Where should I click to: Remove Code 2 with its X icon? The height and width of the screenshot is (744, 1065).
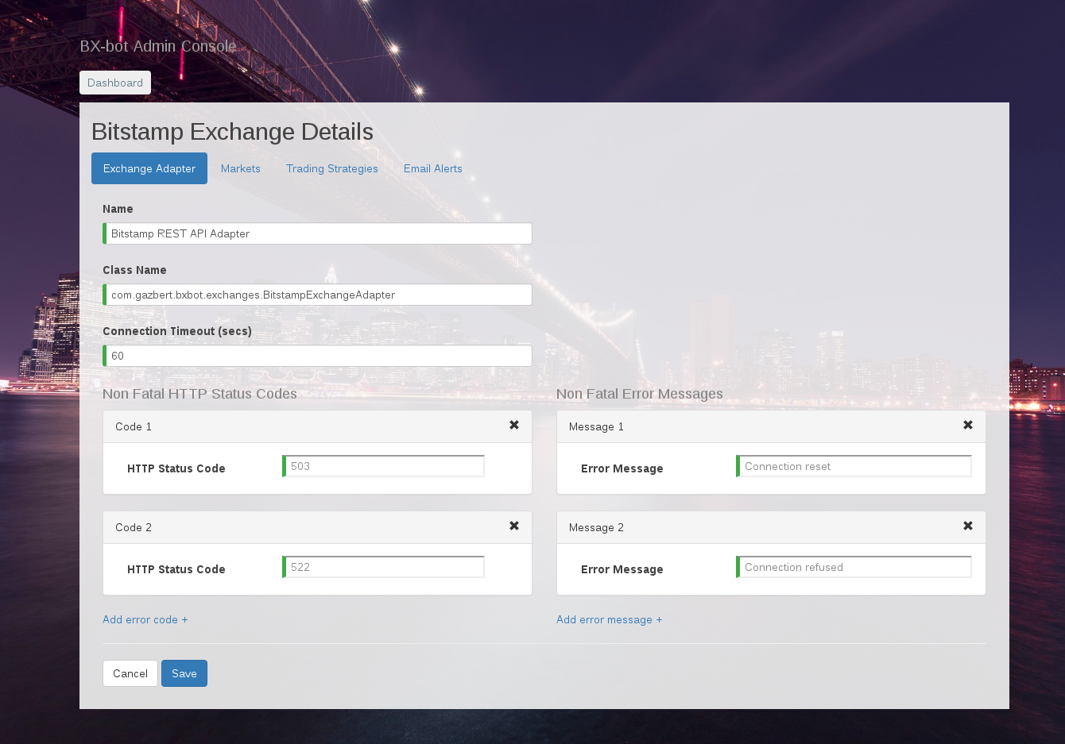click(514, 526)
